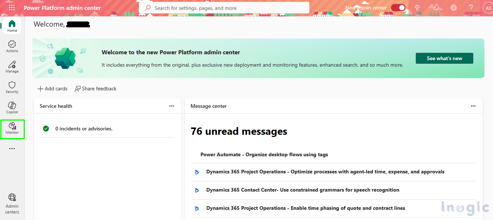Open the Message center card options menu
The width and height of the screenshot is (493, 220).
click(473, 106)
